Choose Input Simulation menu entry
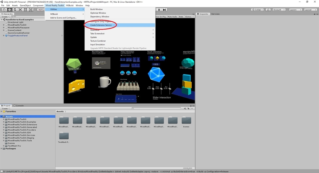The image size is (319, 173). [120, 45]
